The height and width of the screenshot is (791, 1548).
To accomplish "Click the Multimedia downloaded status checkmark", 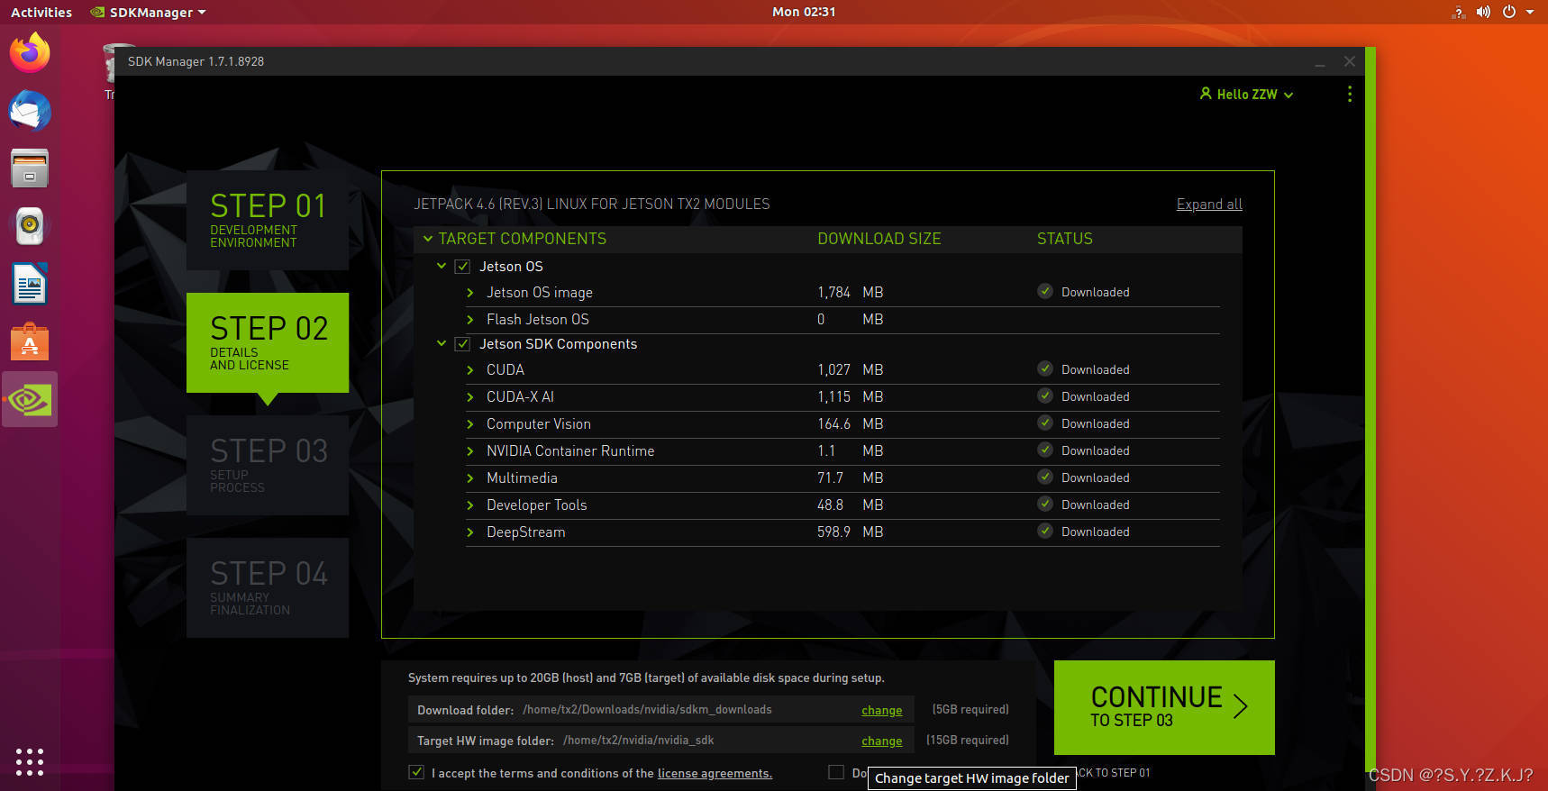I will coord(1045,477).
